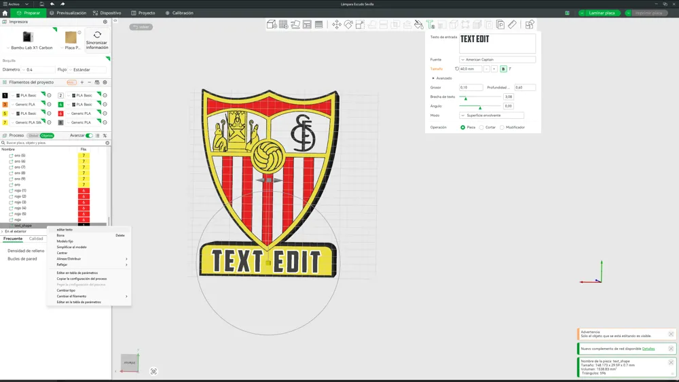Click the camera view icon at viewport bottom
The image size is (679, 382).
(x=153, y=372)
